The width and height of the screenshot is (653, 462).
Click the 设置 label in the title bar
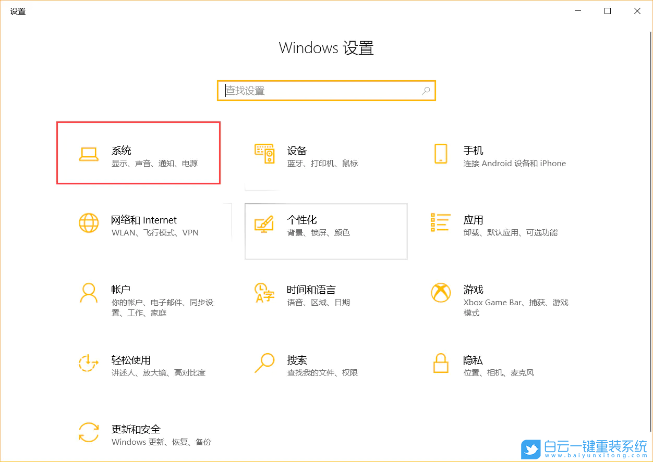pyautogui.click(x=17, y=11)
